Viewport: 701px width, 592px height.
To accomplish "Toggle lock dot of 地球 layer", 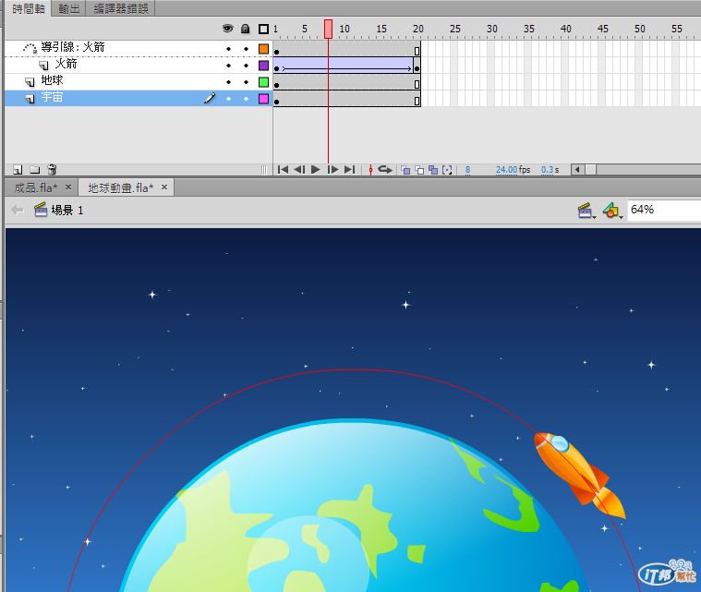I will click(x=246, y=82).
